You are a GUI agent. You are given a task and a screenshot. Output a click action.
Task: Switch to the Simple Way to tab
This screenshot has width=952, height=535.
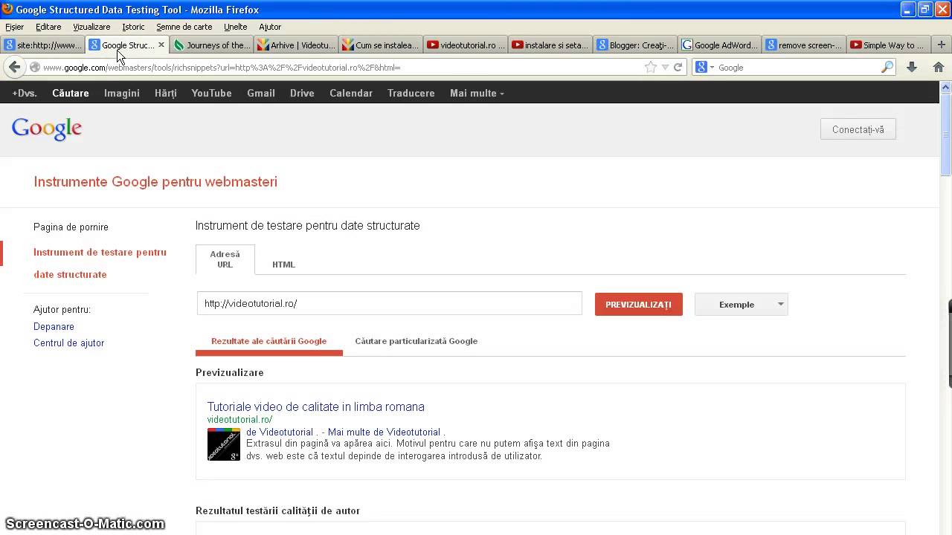889,45
